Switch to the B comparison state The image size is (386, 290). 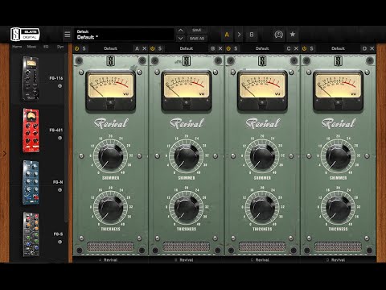coord(252,35)
